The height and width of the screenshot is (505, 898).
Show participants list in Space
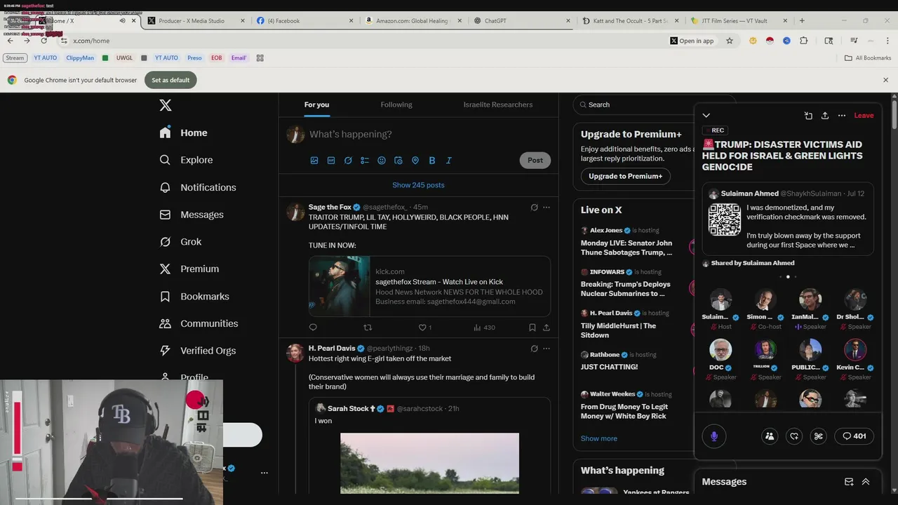(x=770, y=436)
